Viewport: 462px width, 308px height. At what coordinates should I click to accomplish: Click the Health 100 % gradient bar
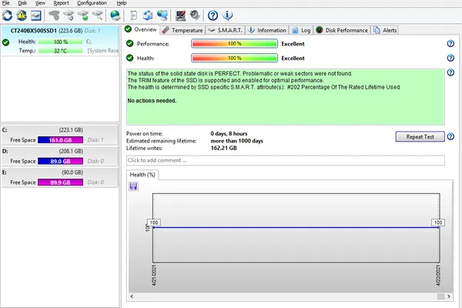pos(234,58)
